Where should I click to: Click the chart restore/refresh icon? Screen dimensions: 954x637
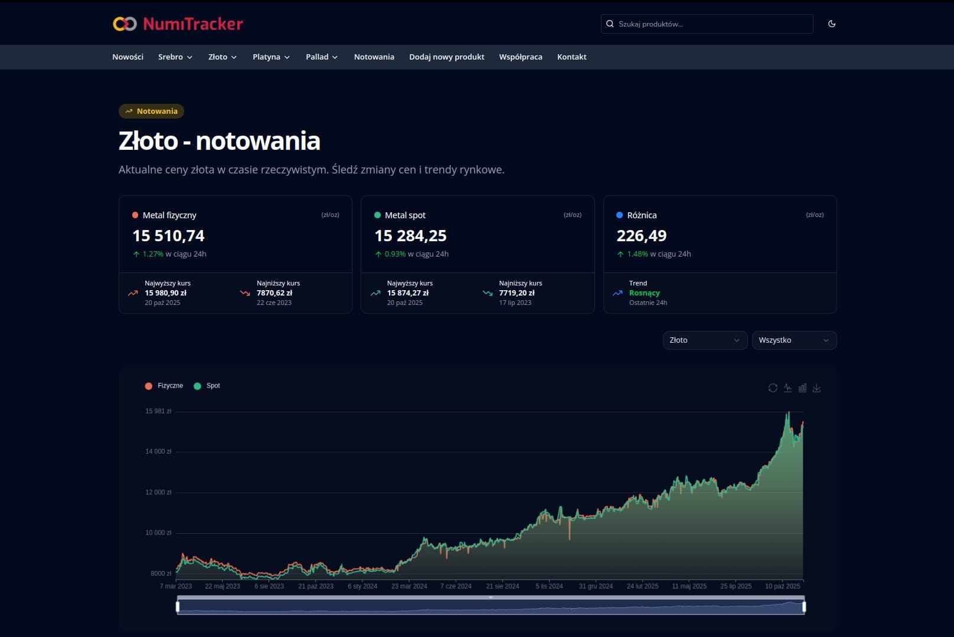[773, 388]
